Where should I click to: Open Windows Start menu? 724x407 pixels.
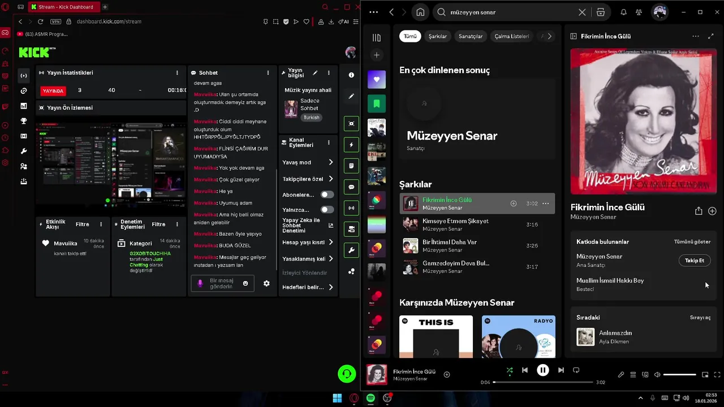point(337,398)
